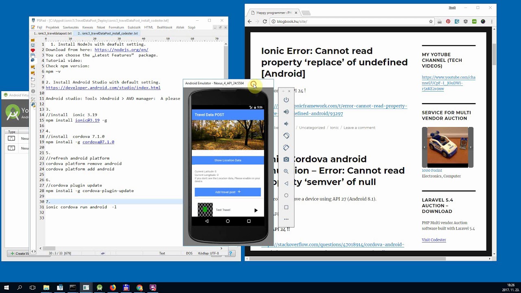Click 'ionic cordova run android -l' line
The image size is (521, 293).
[x=81, y=207]
